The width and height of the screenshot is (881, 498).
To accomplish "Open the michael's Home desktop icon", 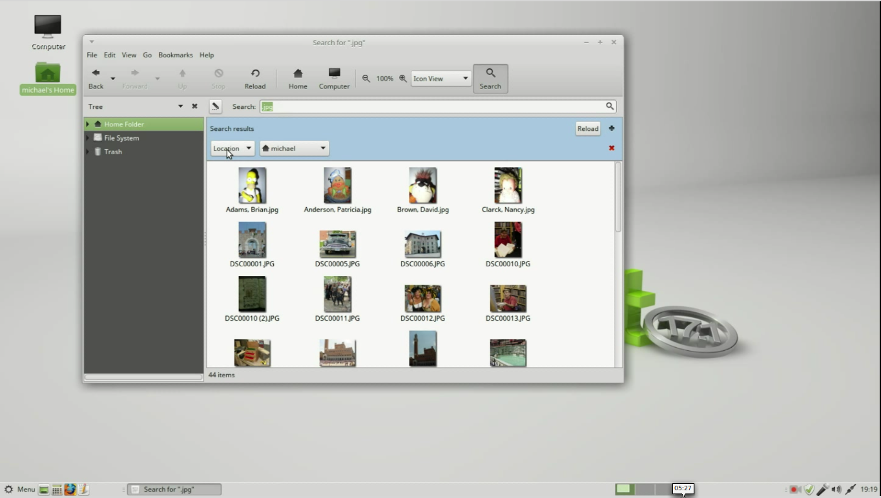I will point(48,79).
